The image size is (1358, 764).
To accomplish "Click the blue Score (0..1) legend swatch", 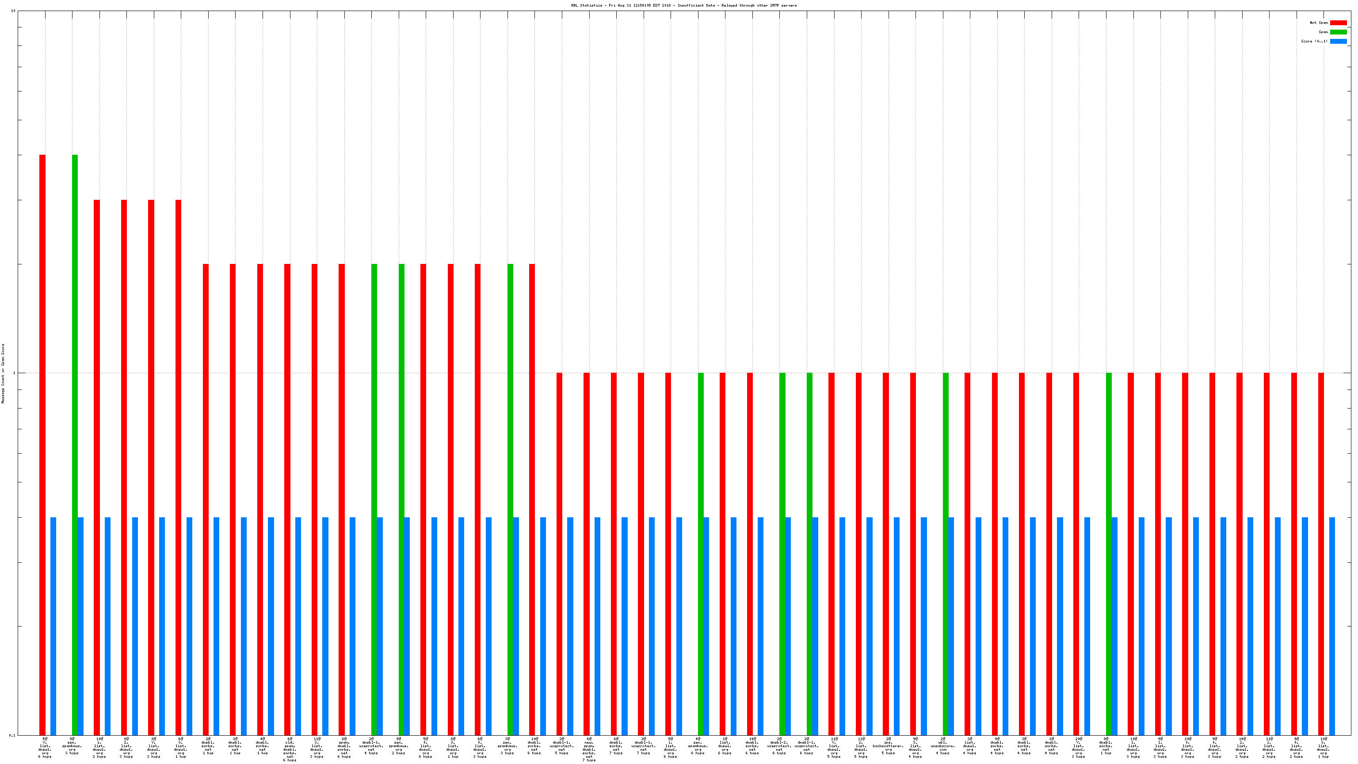I will point(1338,41).
